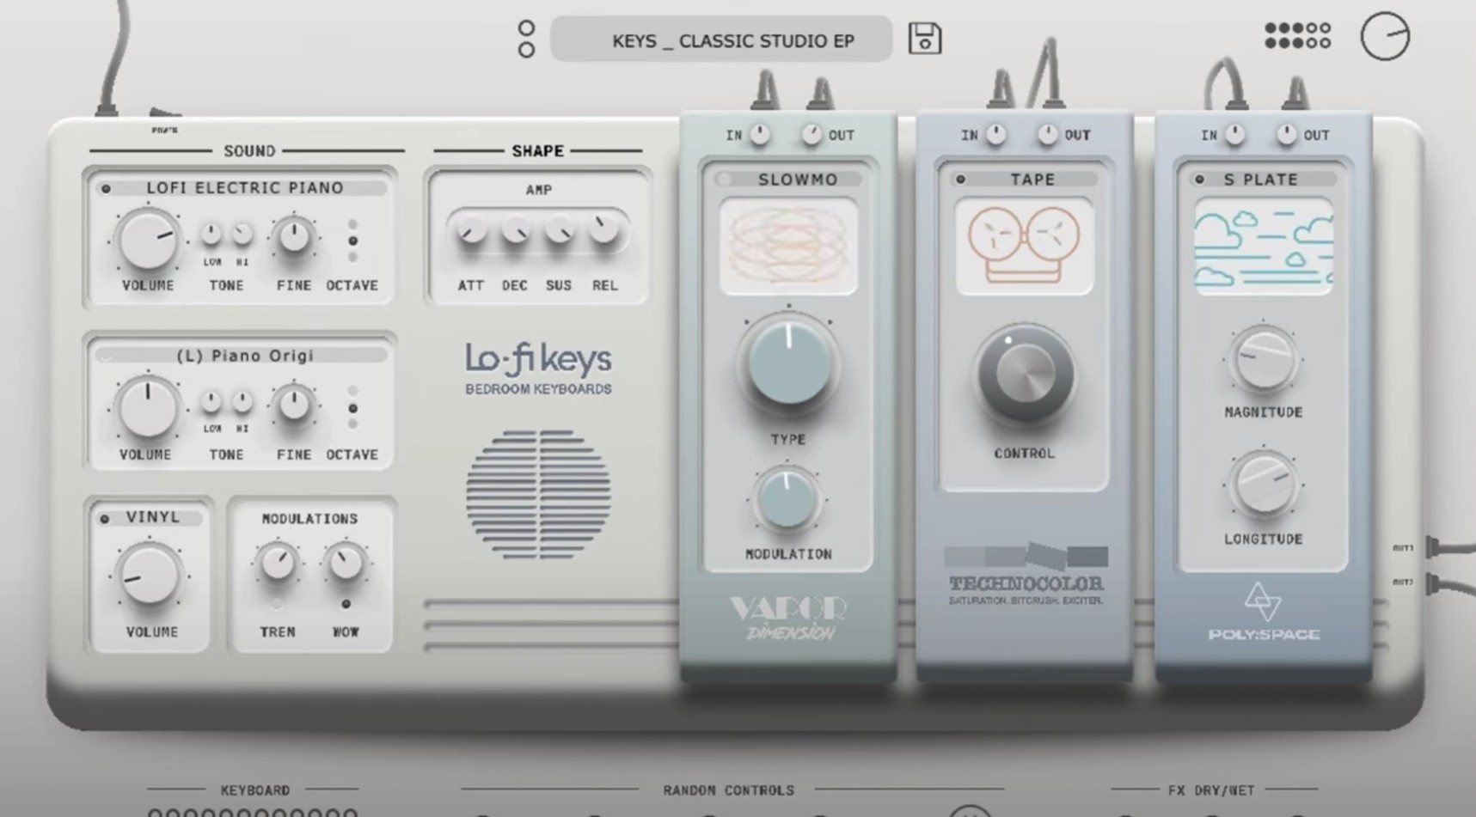
Task: Click the large TYPE knob on Vapor pedal
Action: (789, 365)
